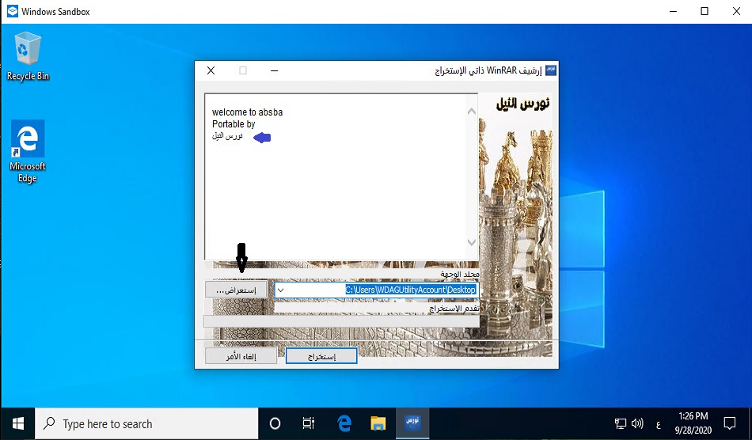Open Cortana from the taskbar

click(x=275, y=423)
